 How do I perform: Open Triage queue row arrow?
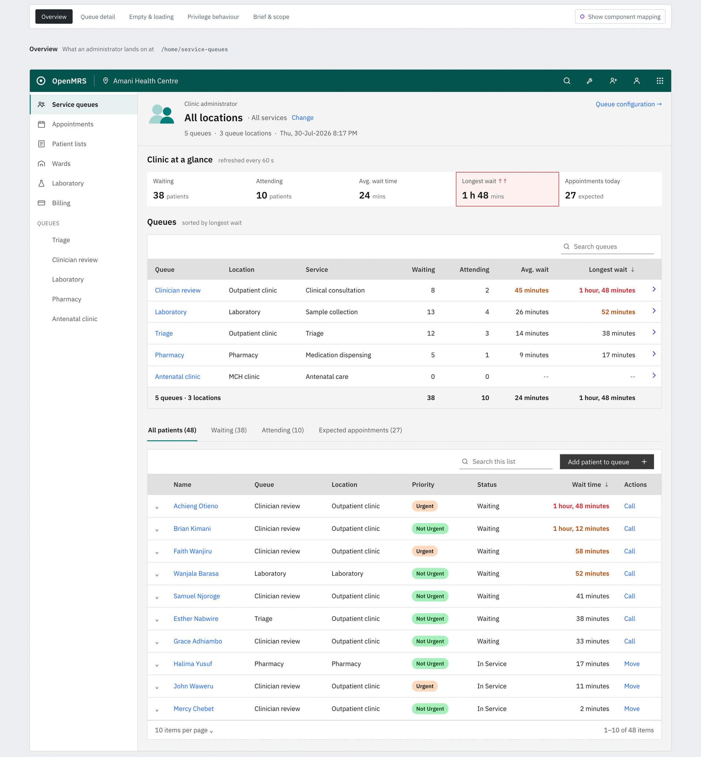pyautogui.click(x=654, y=332)
